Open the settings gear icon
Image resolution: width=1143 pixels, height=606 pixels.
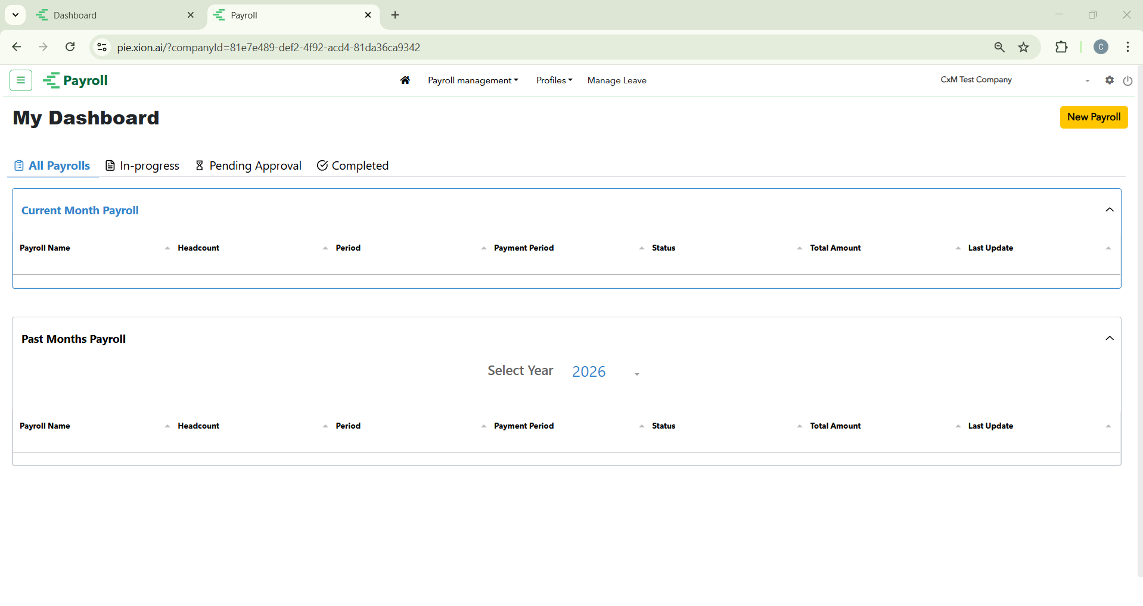point(1109,80)
